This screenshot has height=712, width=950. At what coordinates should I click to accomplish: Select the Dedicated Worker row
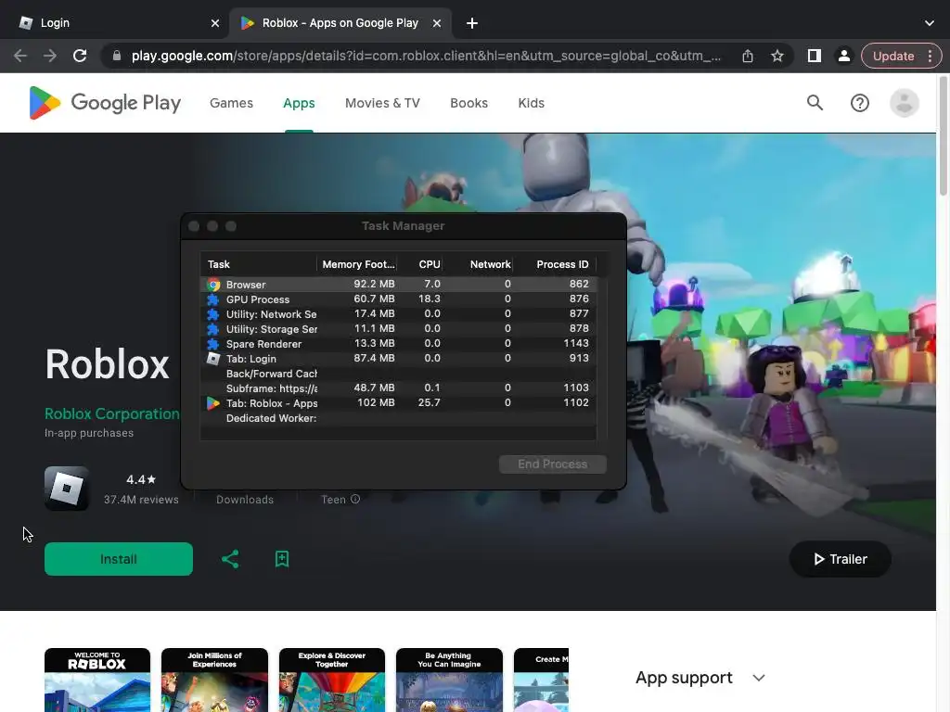pos(399,418)
